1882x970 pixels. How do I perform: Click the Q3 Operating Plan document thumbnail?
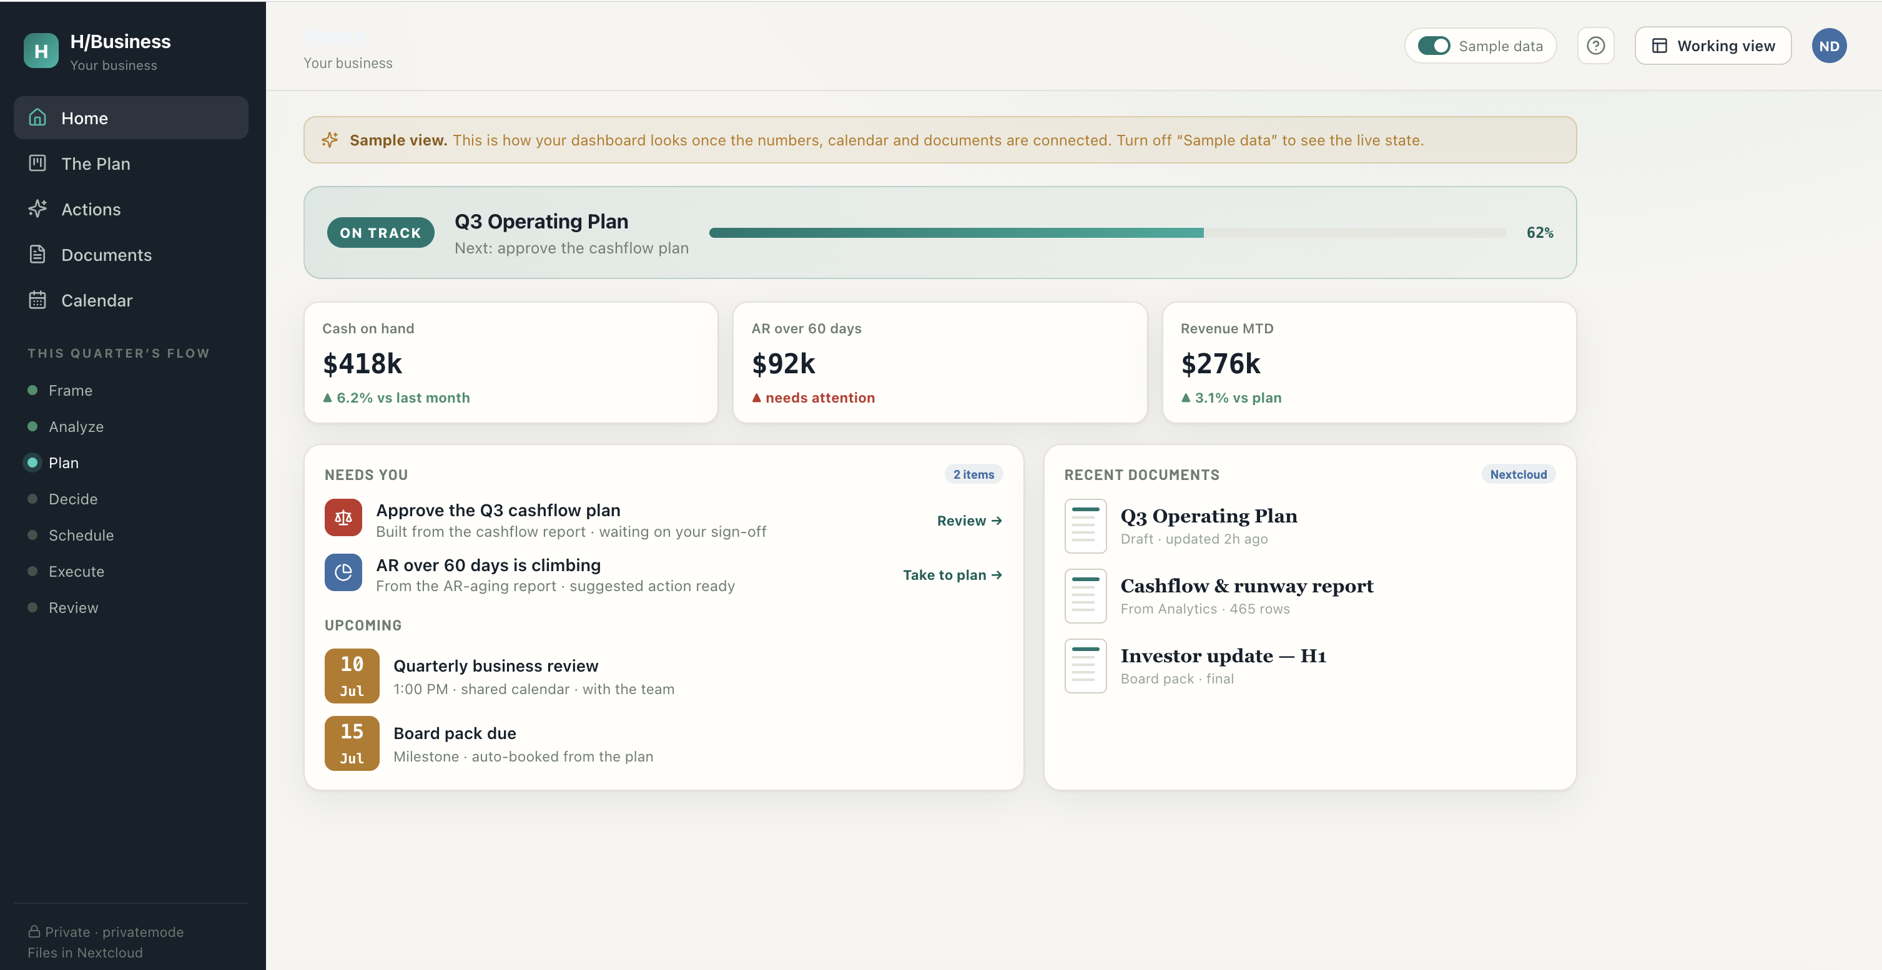(1086, 526)
